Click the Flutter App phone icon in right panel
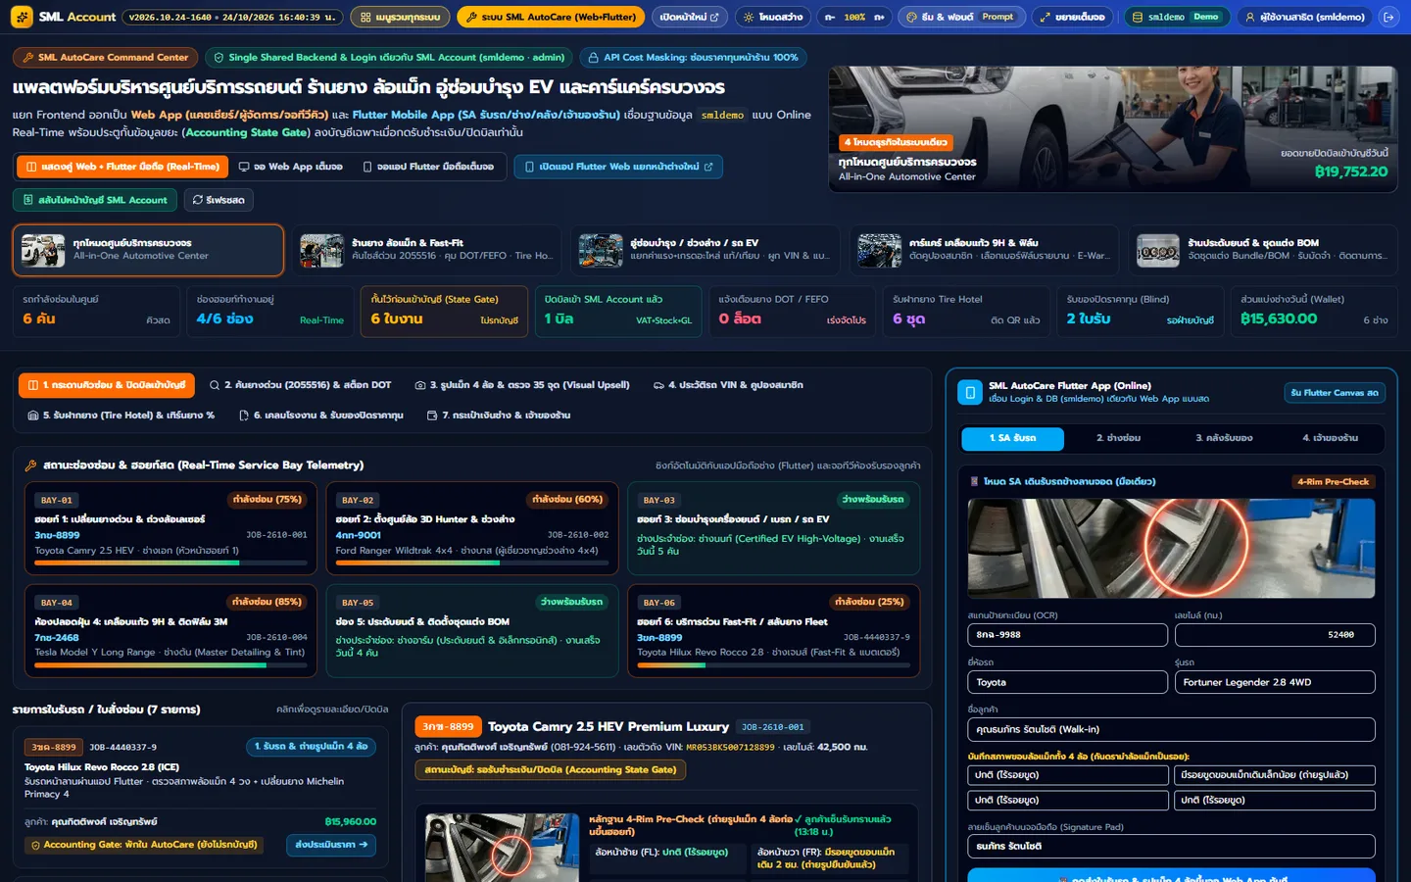1411x882 pixels. pyautogui.click(x=969, y=392)
